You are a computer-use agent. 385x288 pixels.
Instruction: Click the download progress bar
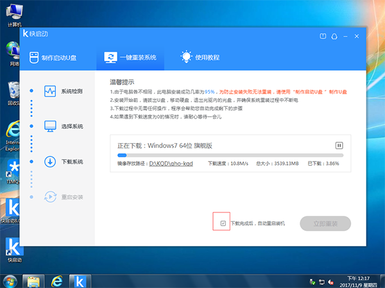click(x=229, y=155)
